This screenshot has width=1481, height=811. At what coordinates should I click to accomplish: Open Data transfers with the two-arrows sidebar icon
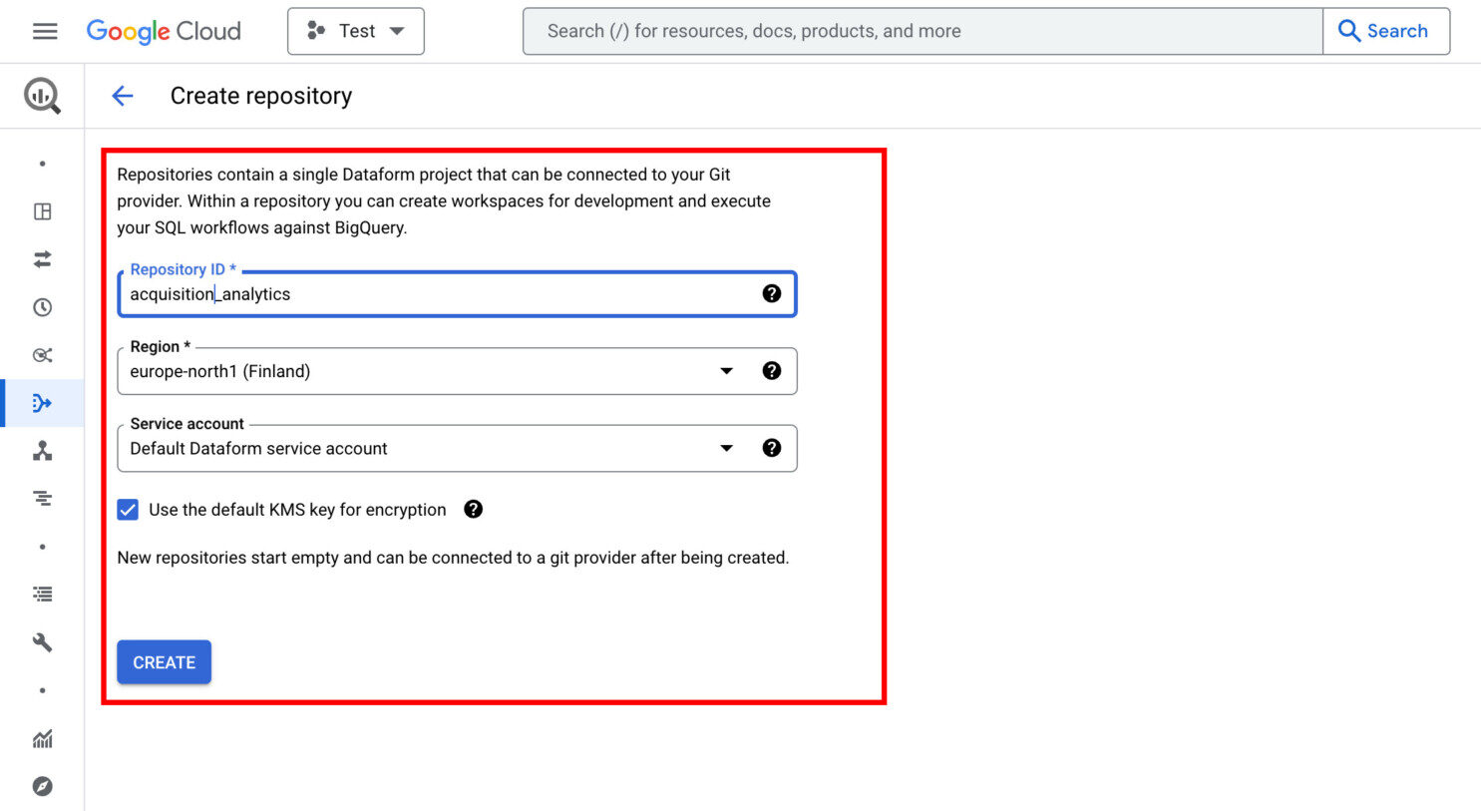[x=42, y=259]
